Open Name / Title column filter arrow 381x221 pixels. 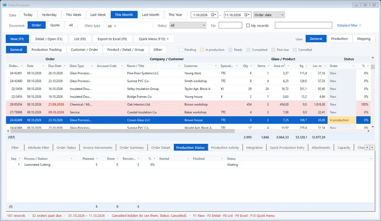[180, 66]
